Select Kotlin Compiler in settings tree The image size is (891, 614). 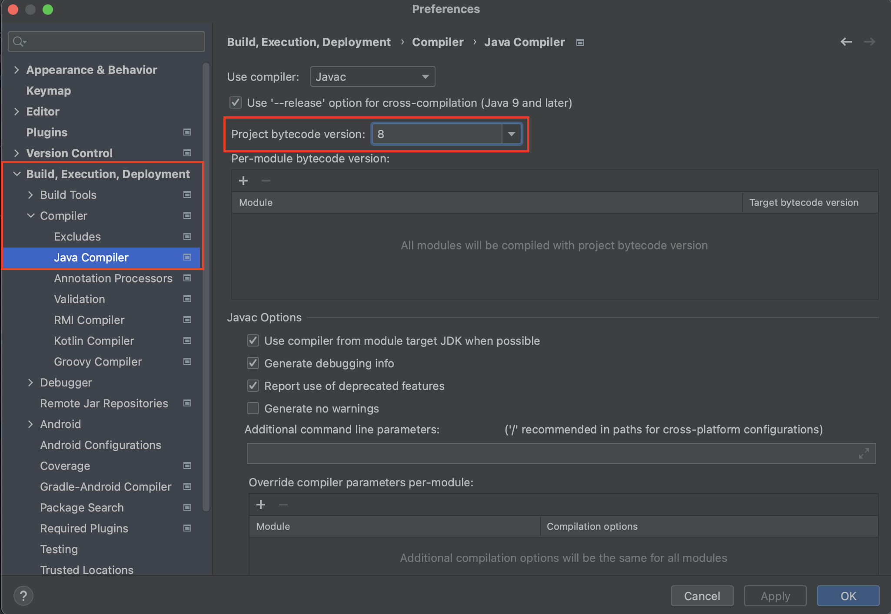(x=94, y=341)
